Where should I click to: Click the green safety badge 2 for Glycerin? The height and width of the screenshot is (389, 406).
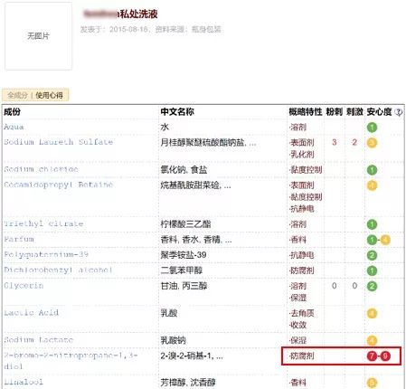coord(372,286)
